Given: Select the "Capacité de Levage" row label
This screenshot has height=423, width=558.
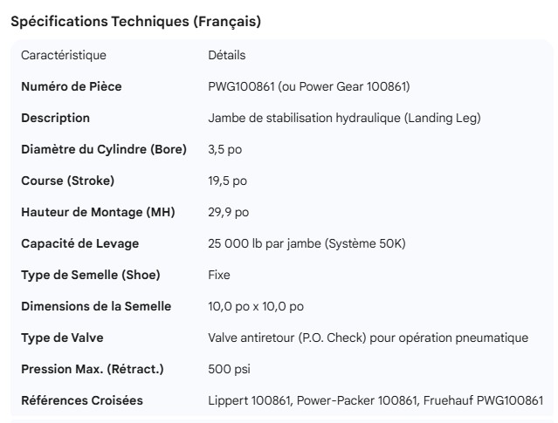Looking at the screenshot, I should click(x=80, y=243).
